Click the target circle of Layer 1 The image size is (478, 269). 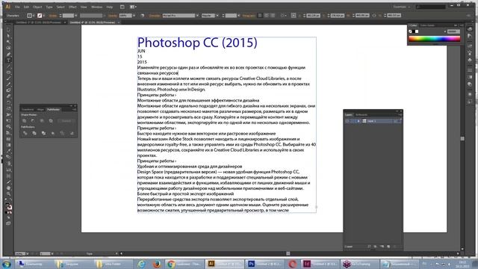(x=395, y=121)
